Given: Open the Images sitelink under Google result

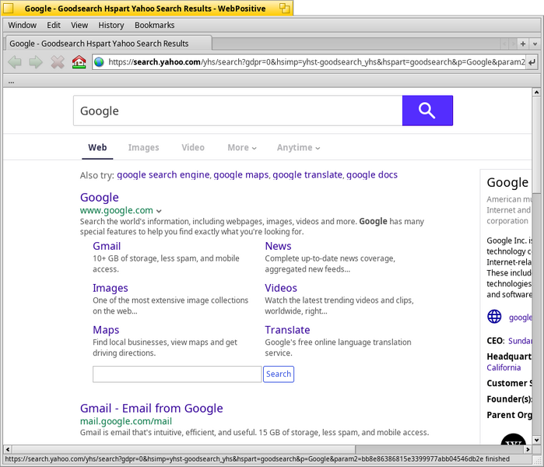Looking at the screenshot, I should [111, 288].
